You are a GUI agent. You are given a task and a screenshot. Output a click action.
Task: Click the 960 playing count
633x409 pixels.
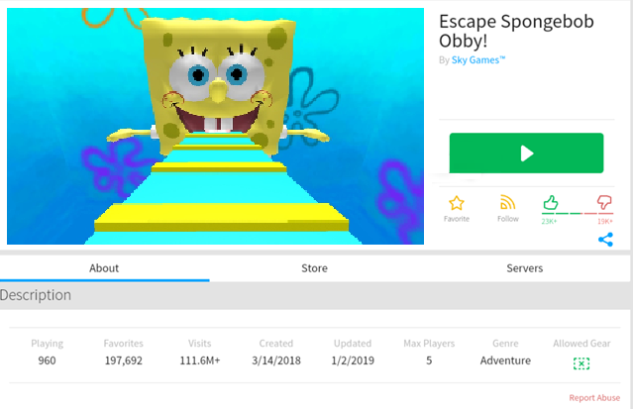(x=47, y=360)
